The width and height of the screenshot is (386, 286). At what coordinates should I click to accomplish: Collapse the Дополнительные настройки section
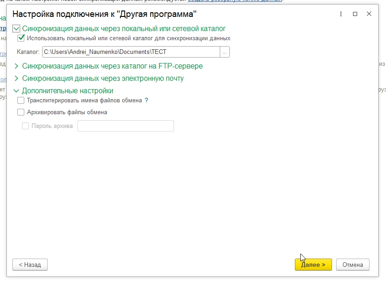coord(17,91)
